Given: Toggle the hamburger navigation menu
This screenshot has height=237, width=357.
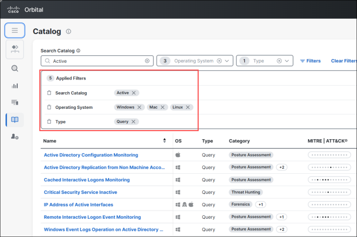Looking at the screenshot, I should point(15,30).
